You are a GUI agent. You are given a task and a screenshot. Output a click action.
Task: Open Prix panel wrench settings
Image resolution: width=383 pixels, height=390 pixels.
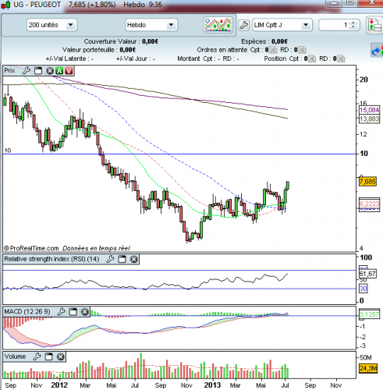click(x=27, y=71)
